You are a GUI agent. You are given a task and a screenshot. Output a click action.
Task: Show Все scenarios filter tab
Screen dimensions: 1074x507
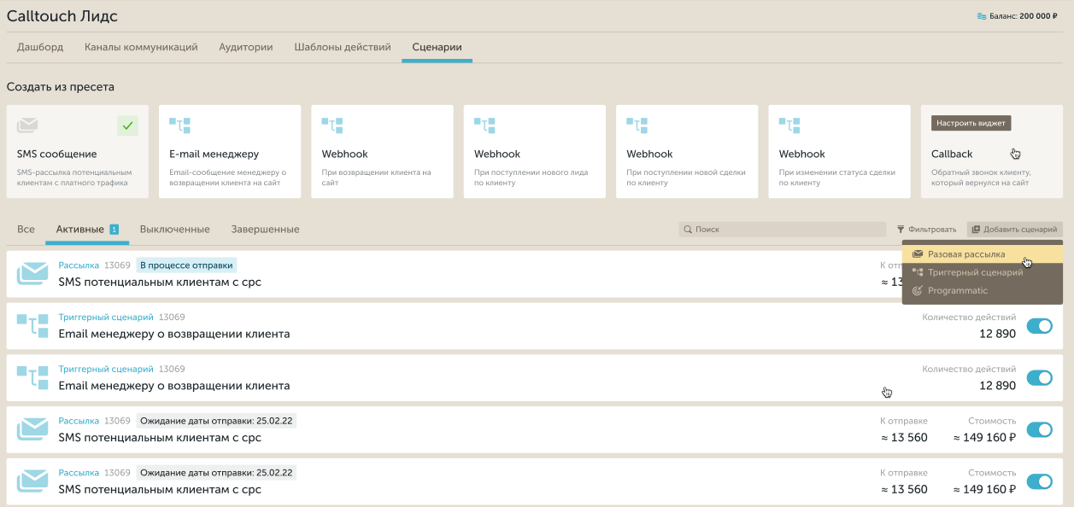click(x=26, y=230)
